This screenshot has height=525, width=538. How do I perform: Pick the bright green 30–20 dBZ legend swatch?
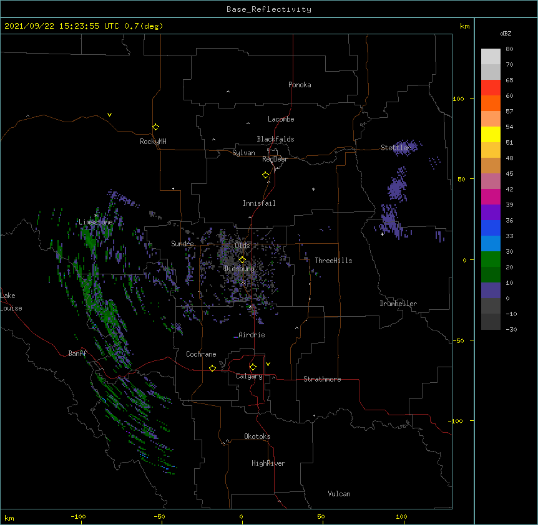(491, 259)
